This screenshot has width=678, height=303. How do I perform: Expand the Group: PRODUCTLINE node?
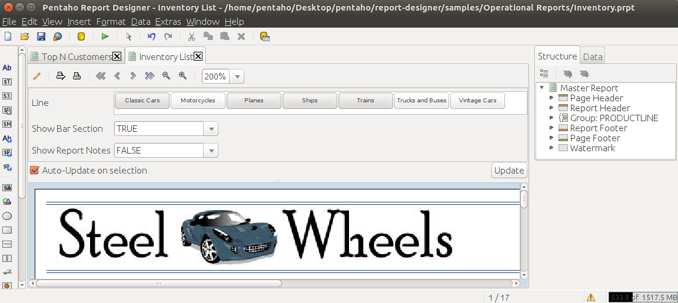coord(551,118)
